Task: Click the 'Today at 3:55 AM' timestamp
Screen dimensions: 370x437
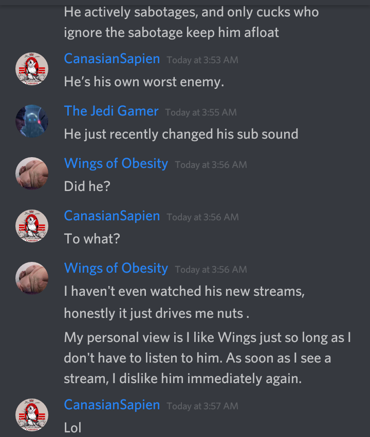Action: coord(201,112)
